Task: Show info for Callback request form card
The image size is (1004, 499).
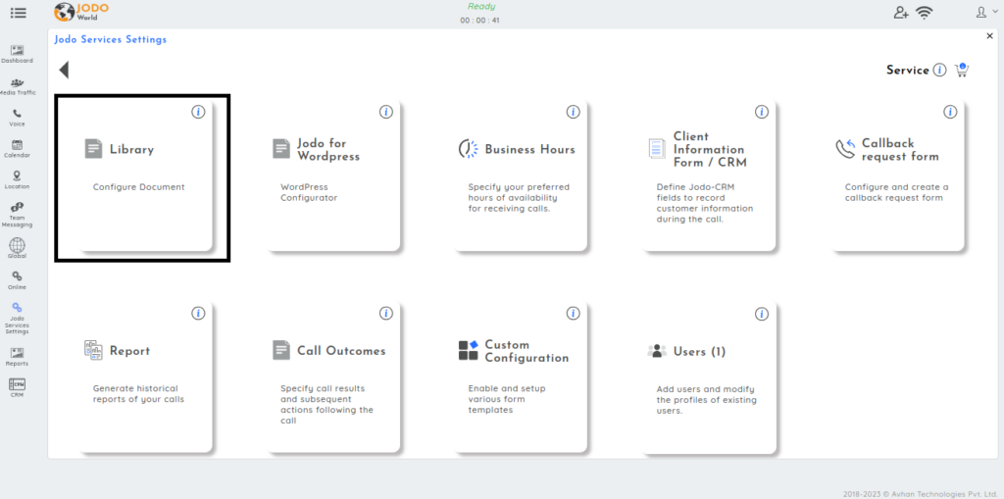Action: pos(950,112)
